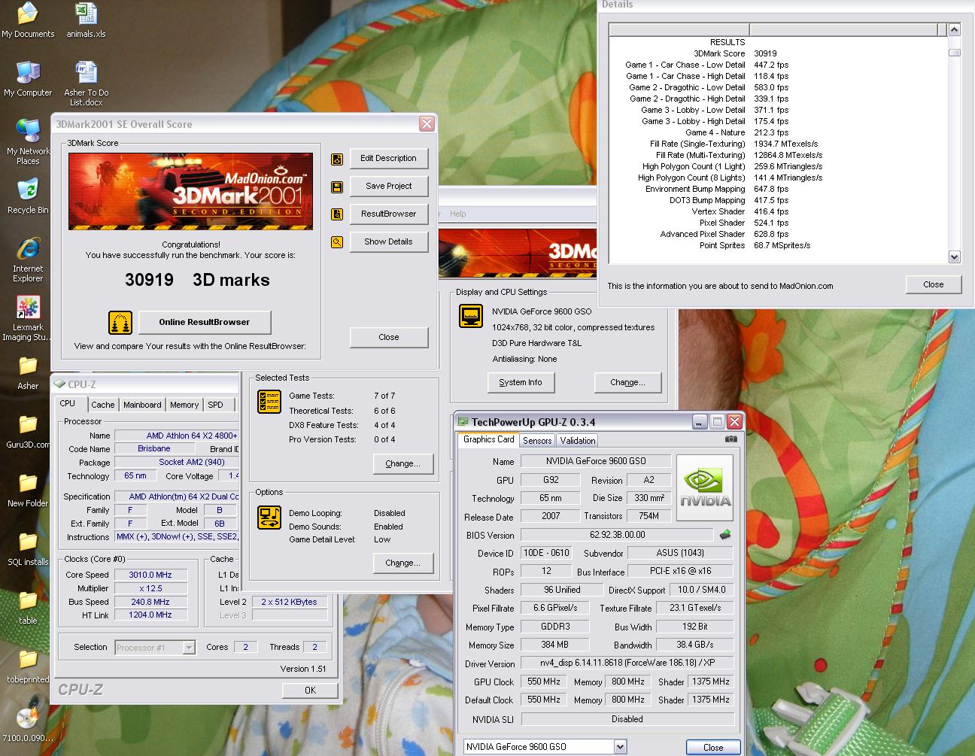
Task: Click the Online ResultBrowser yellow icon
Action: tap(120, 323)
